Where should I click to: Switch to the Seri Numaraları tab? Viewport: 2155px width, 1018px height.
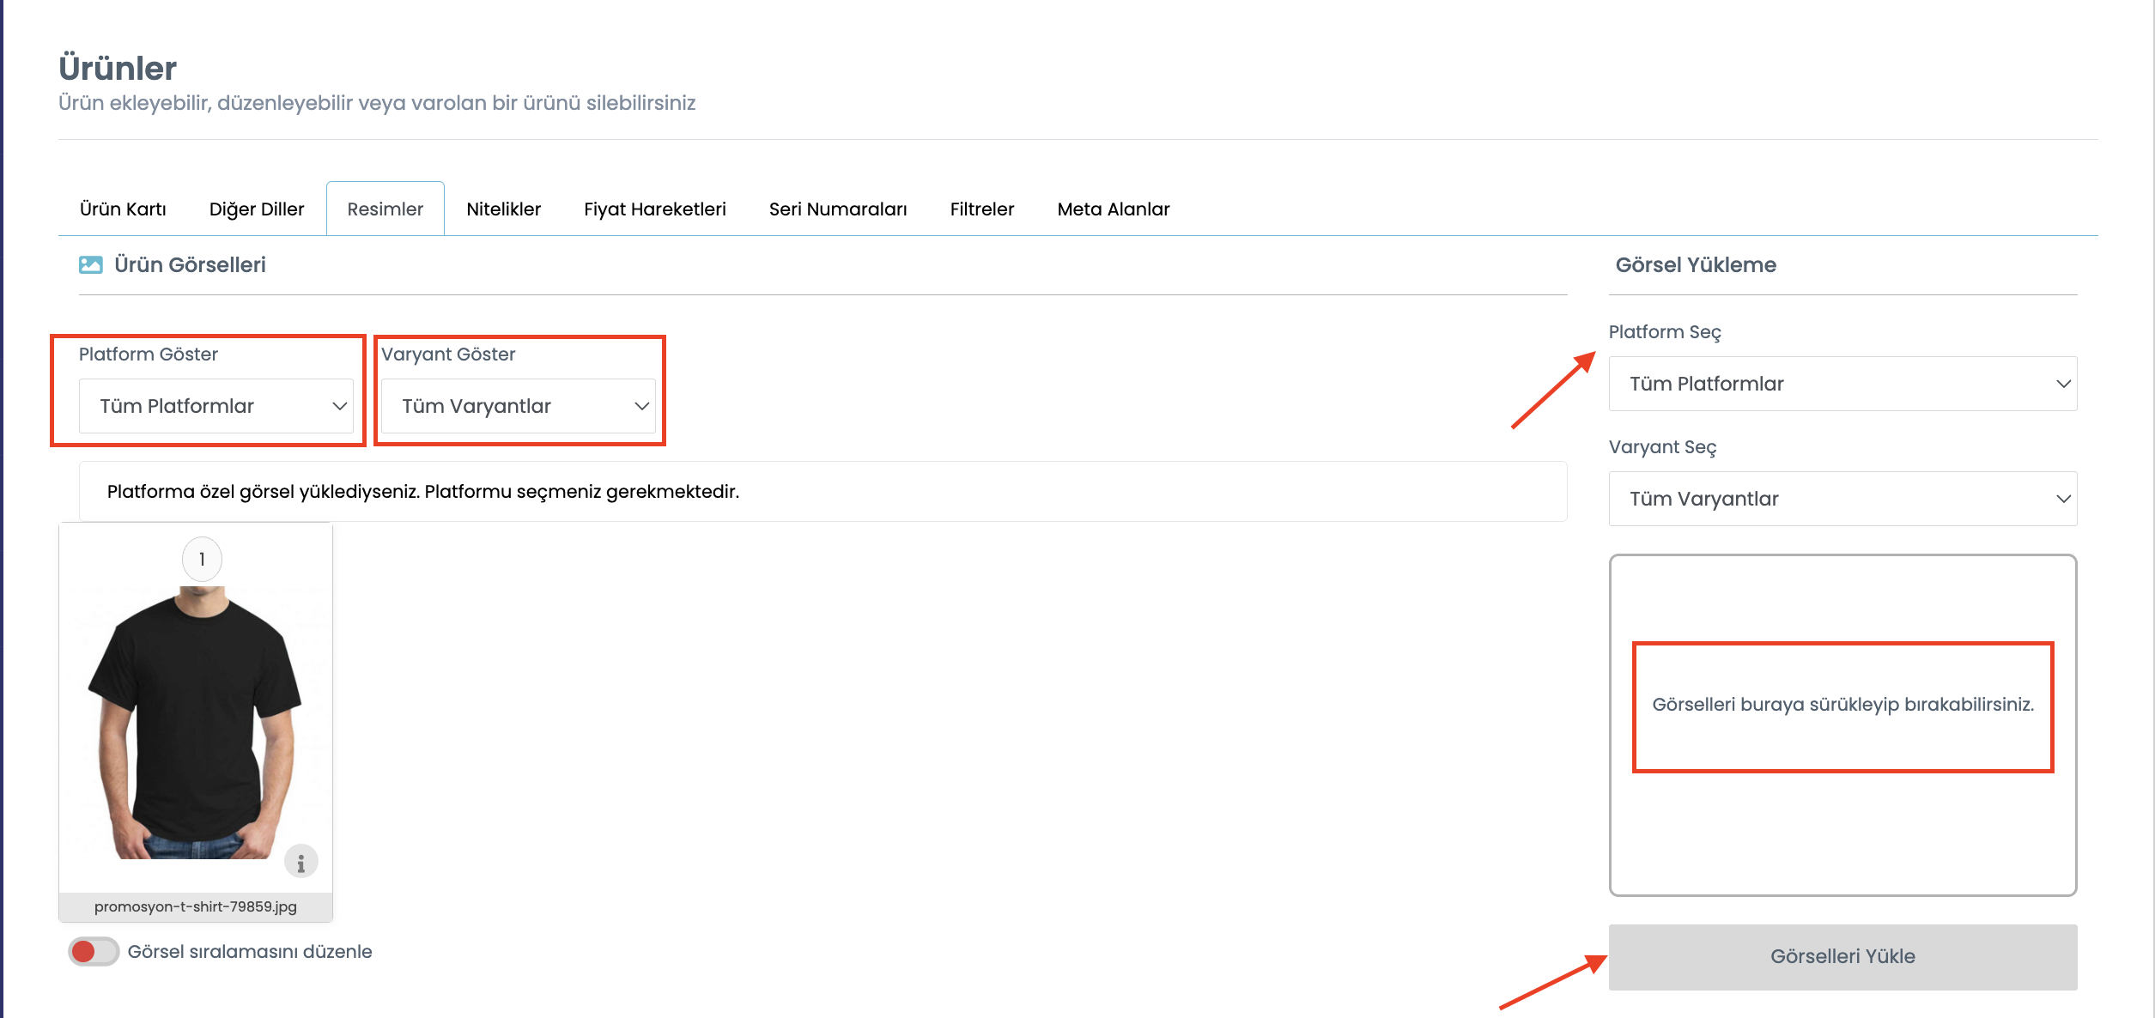[x=838, y=209]
